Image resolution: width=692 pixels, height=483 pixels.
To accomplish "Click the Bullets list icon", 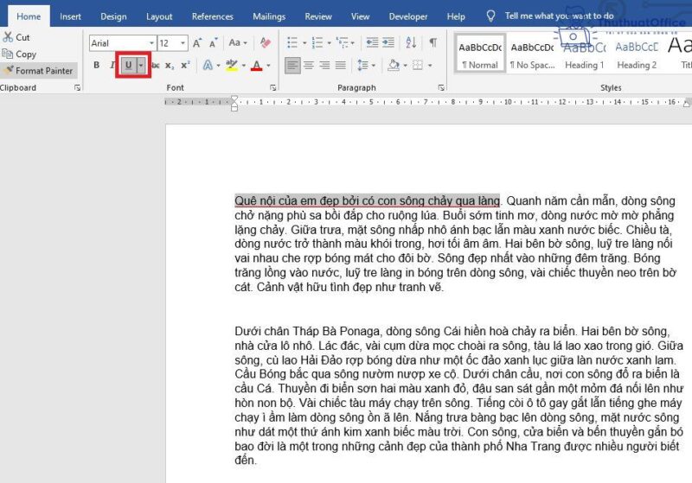I will [292, 42].
